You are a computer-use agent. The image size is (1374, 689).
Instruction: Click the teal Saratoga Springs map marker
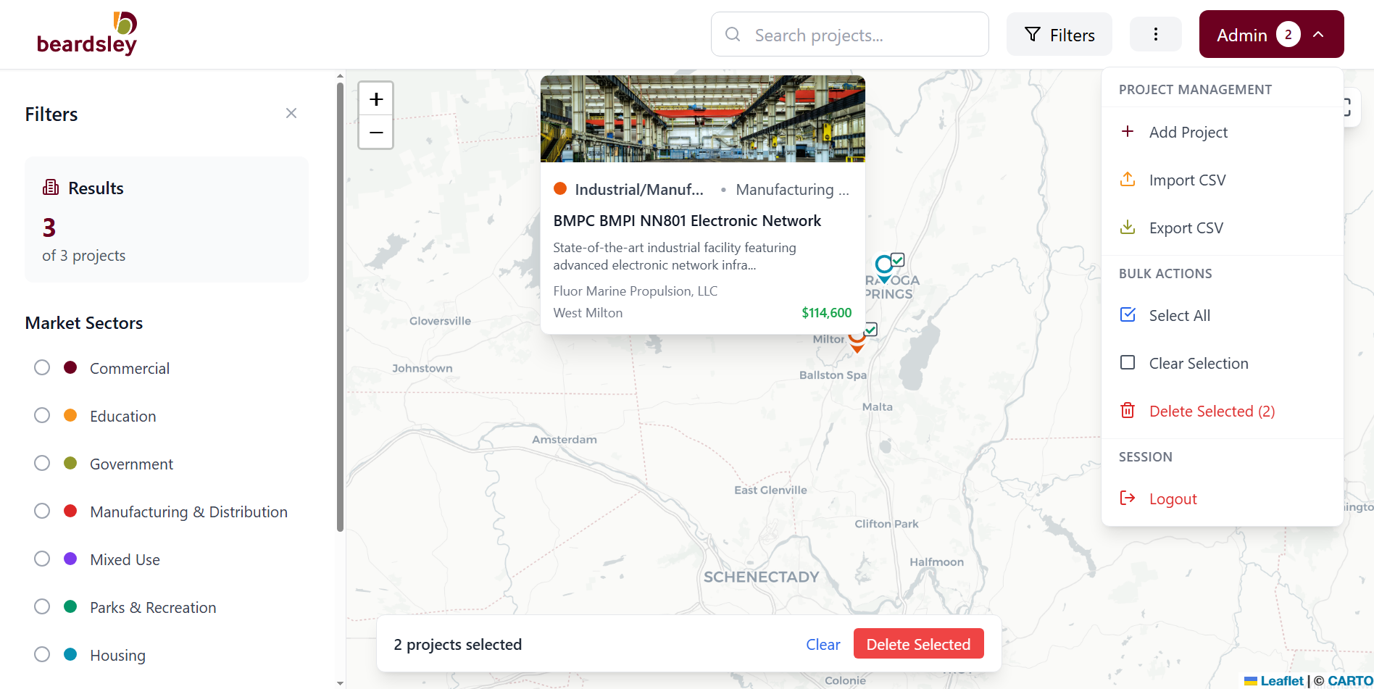coord(883,266)
